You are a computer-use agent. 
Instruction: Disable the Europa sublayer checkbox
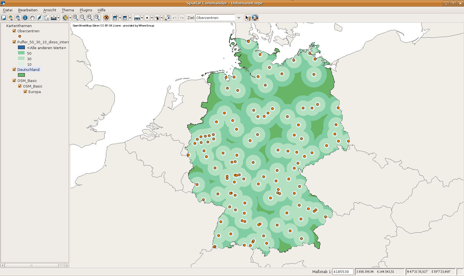(25, 92)
